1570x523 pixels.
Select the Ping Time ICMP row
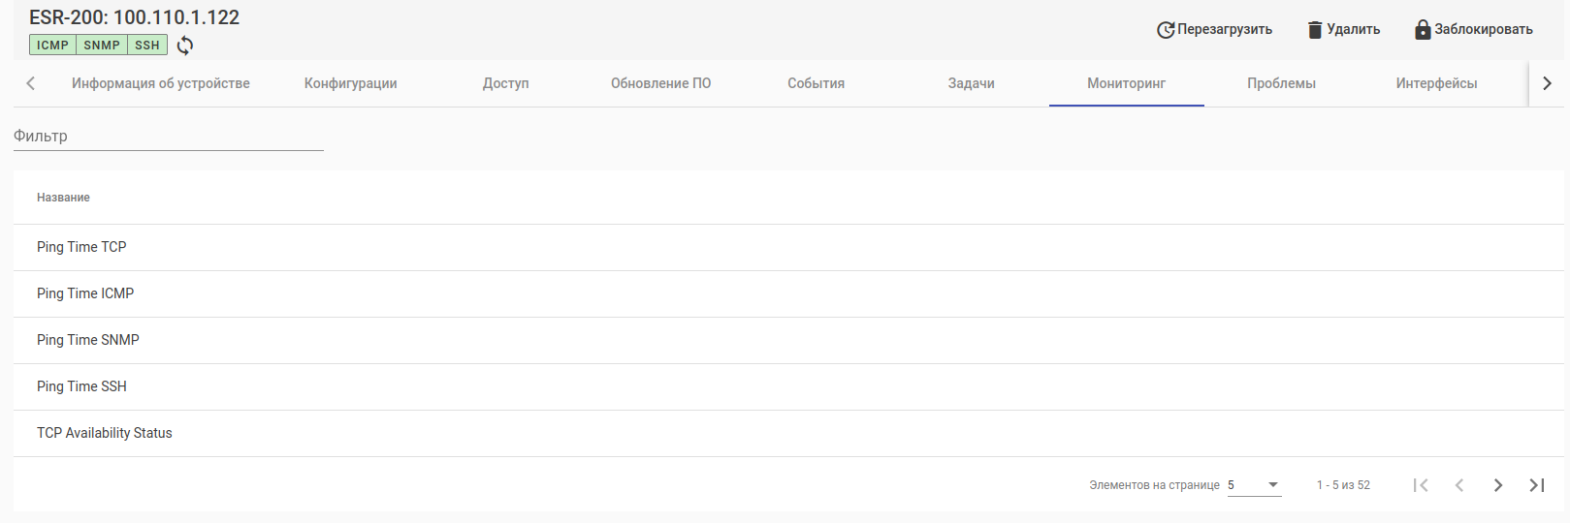[x=85, y=293]
